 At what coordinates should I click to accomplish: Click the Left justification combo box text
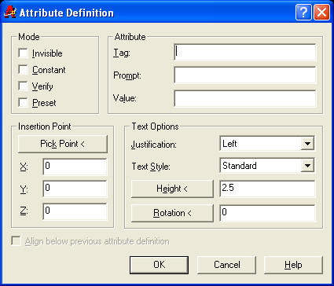click(229, 144)
